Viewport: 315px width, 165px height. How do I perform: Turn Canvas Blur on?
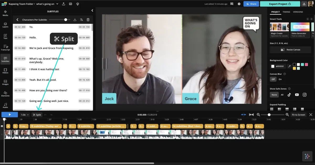[x=280, y=79]
